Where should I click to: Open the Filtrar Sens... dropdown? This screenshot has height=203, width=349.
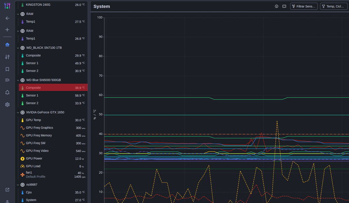click(304, 7)
